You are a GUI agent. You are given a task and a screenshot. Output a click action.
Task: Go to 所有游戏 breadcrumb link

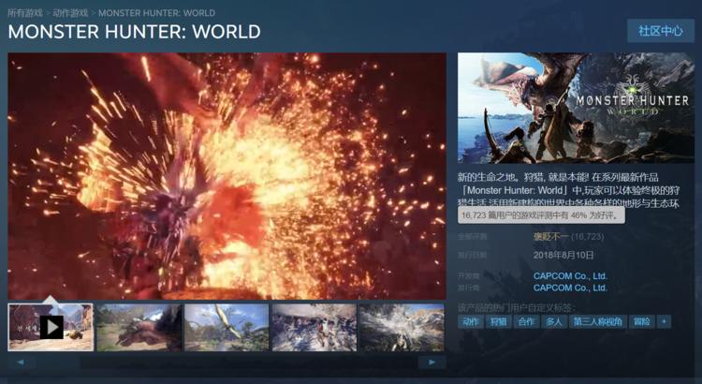coord(25,13)
